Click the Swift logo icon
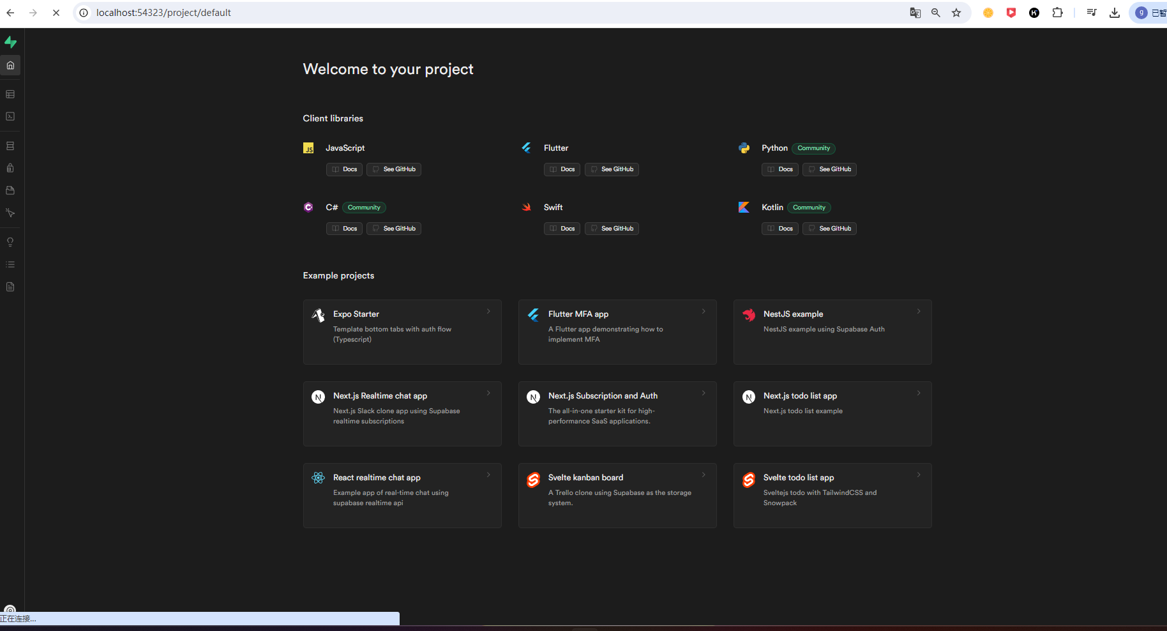The image size is (1167, 631). [x=527, y=207]
